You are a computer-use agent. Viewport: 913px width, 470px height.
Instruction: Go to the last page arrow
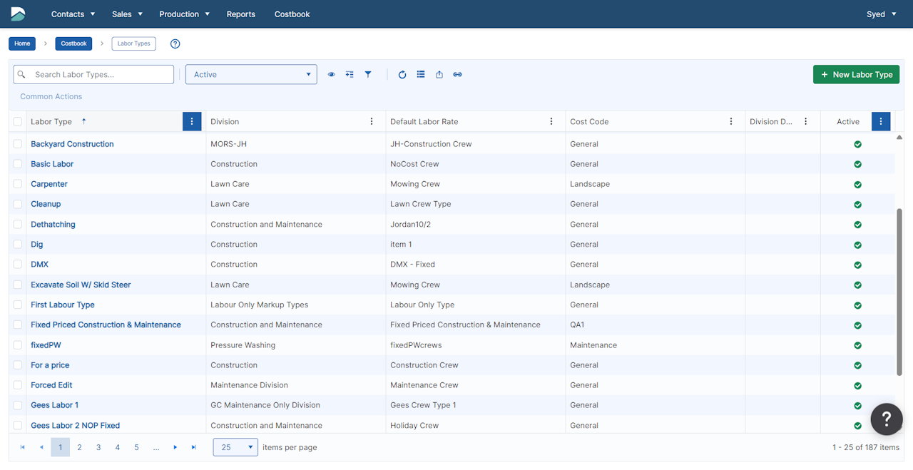194,447
